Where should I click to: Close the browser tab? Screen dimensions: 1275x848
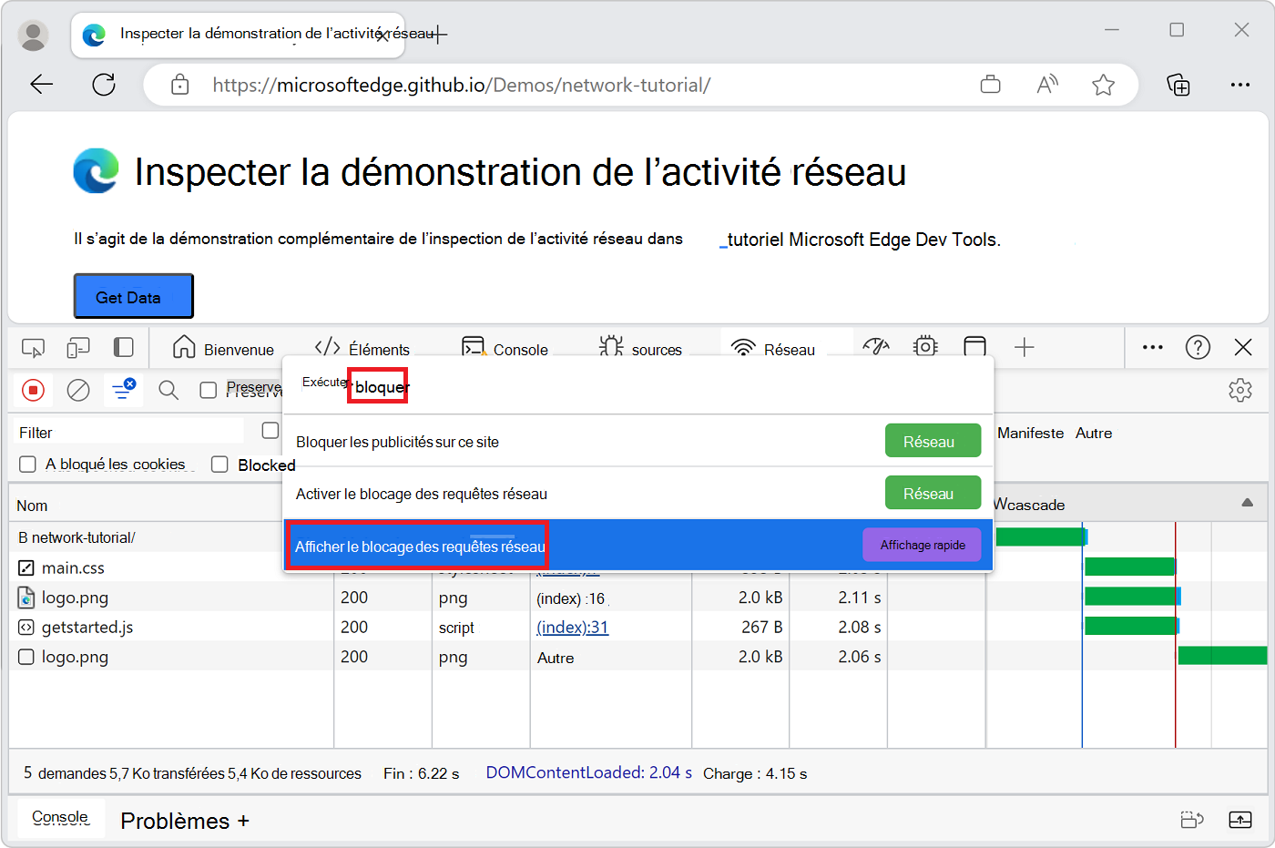[383, 35]
